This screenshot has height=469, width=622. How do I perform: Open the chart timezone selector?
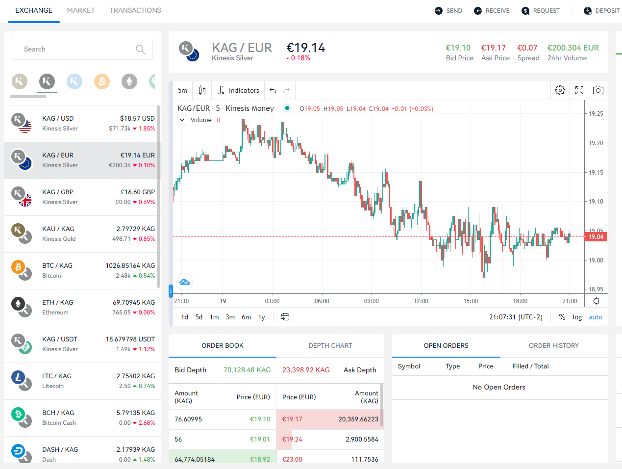tap(516, 317)
